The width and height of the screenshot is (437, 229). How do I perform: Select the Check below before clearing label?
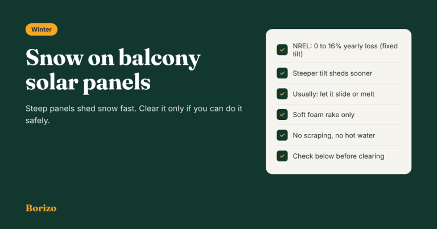coord(339,156)
